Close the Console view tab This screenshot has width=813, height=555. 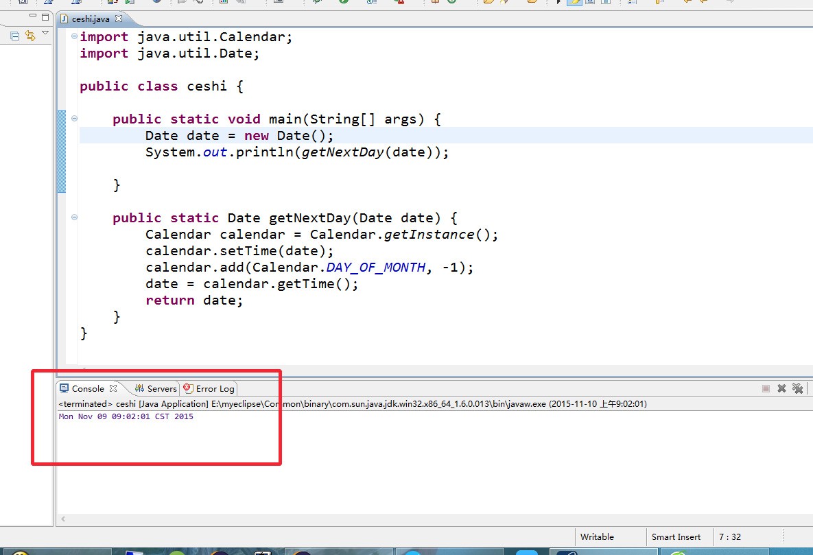[x=114, y=388]
